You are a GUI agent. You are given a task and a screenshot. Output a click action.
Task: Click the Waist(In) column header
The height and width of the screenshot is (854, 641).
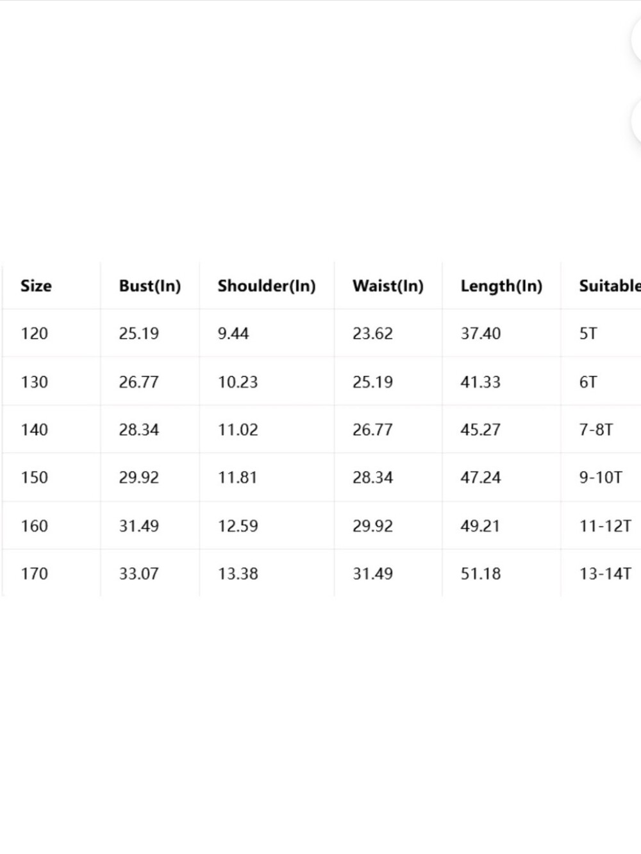point(388,286)
